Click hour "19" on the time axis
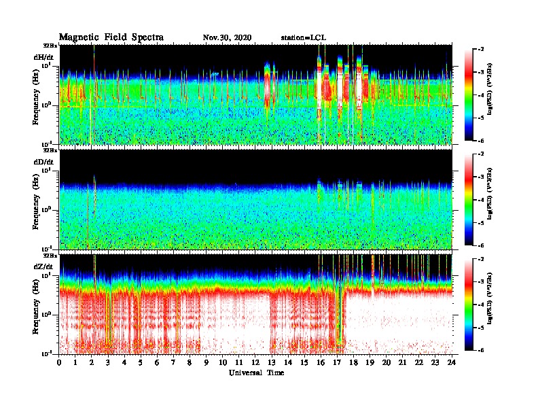Image resolution: width=538 pixels, height=416 pixels. click(x=370, y=362)
